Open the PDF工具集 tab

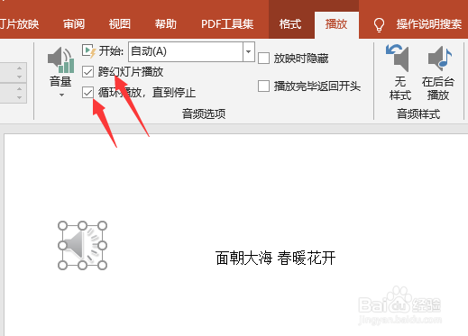(x=227, y=24)
